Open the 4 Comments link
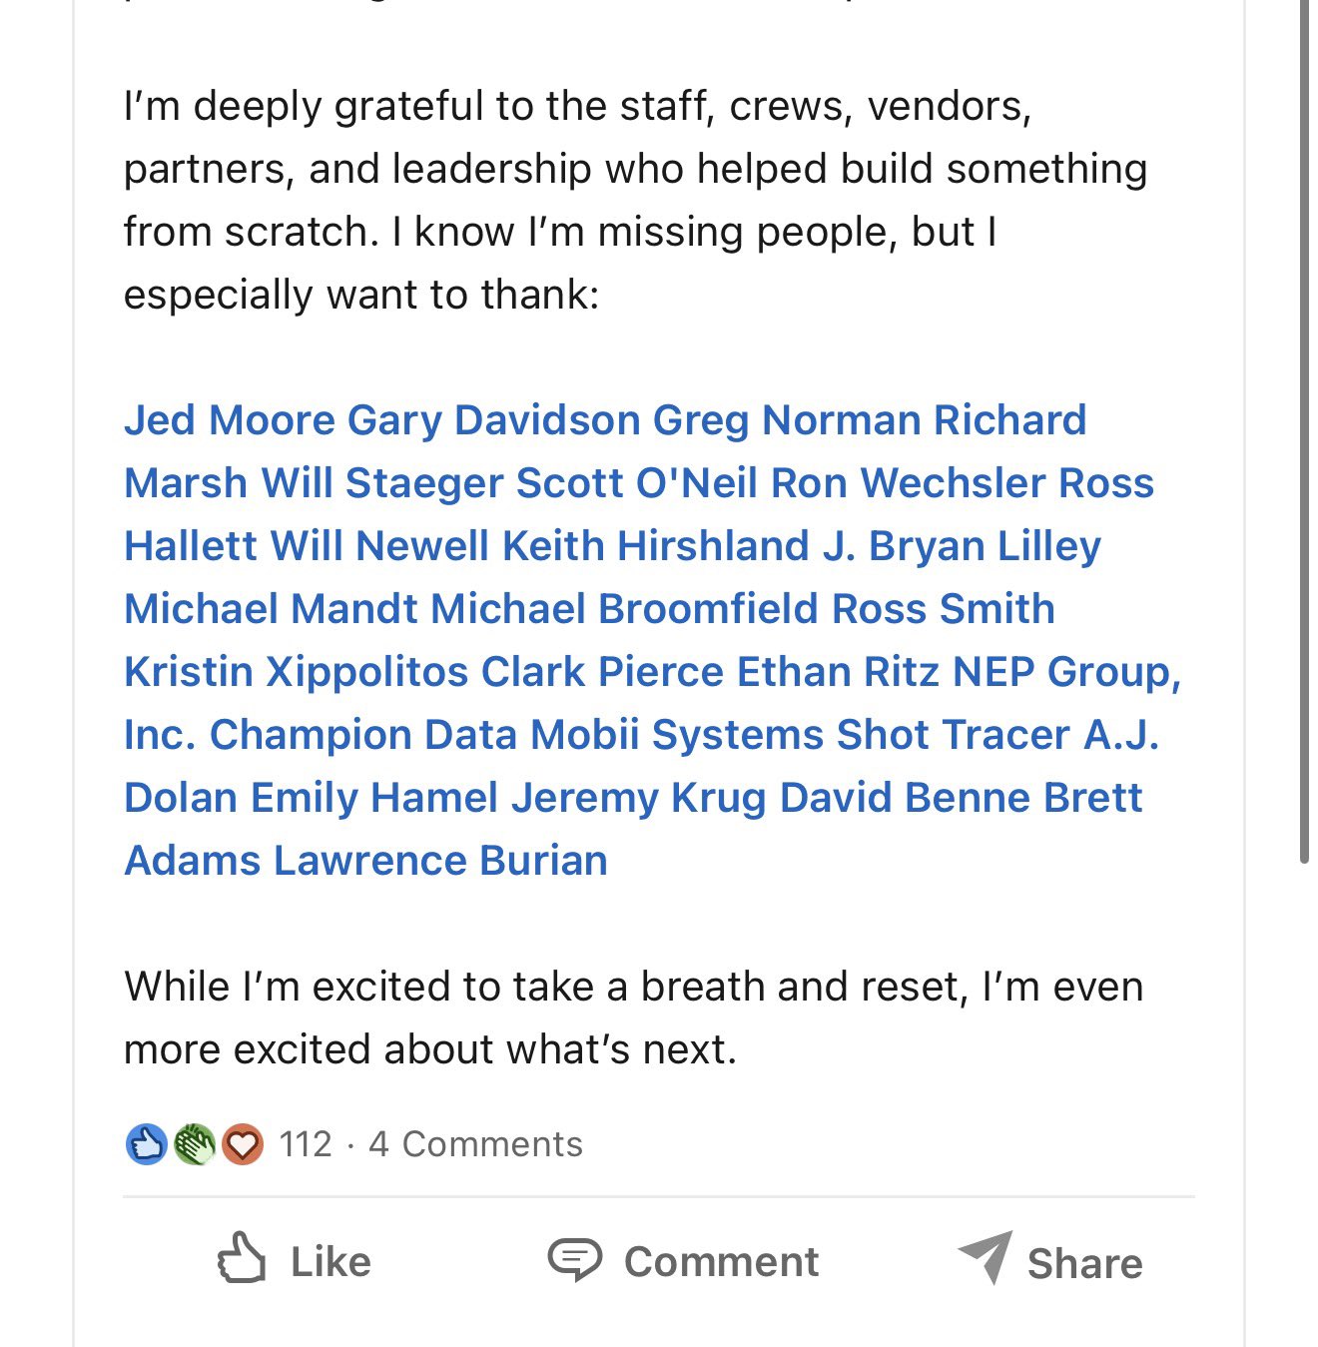 click(x=475, y=1144)
